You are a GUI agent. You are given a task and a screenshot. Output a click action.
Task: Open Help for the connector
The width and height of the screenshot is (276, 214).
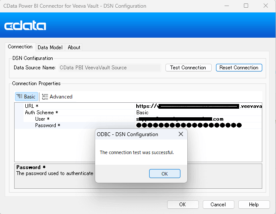[x=254, y=205]
